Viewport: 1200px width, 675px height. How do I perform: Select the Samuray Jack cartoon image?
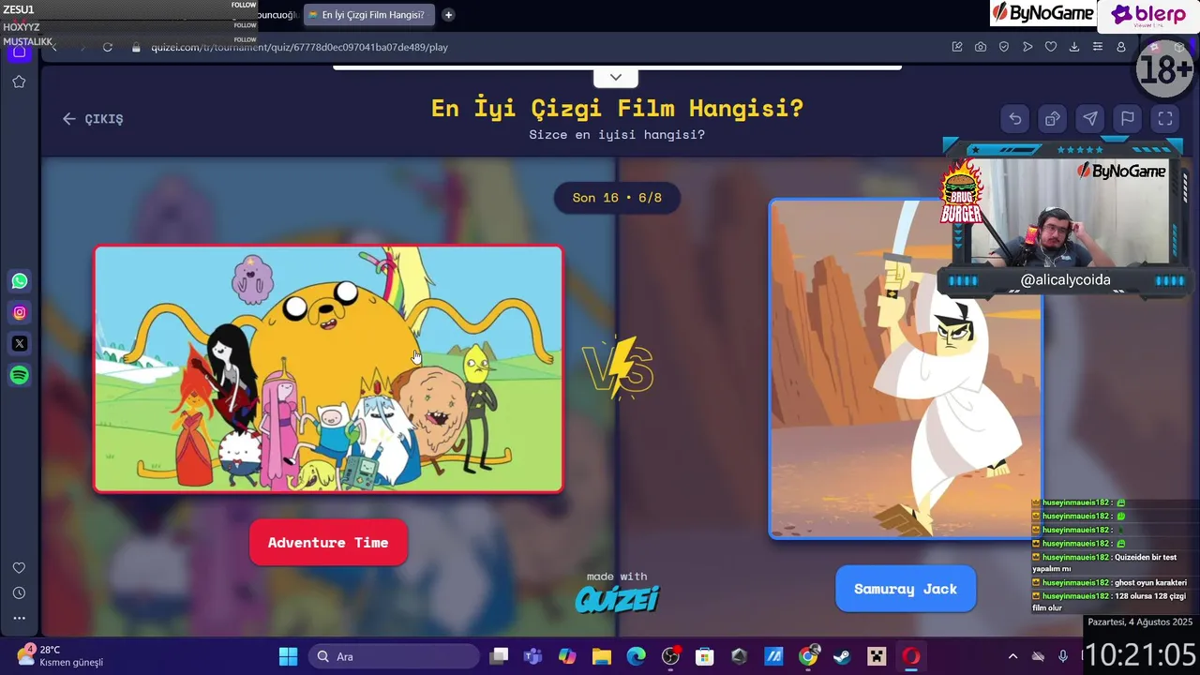pyautogui.click(x=905, y=368)
